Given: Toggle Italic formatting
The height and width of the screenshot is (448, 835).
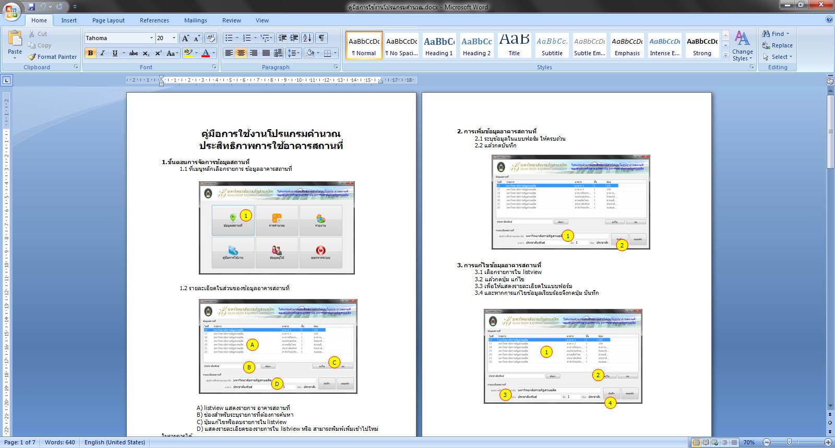Looking at the screenshot, I should coord(102,53).
